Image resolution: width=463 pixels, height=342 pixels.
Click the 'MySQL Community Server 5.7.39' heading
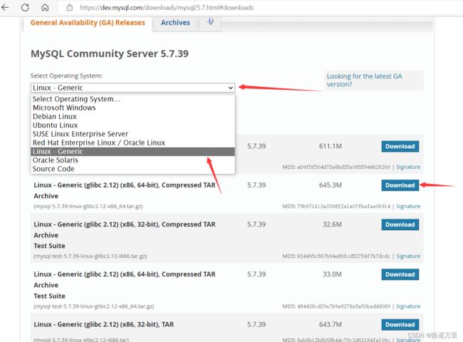(110, 53)
